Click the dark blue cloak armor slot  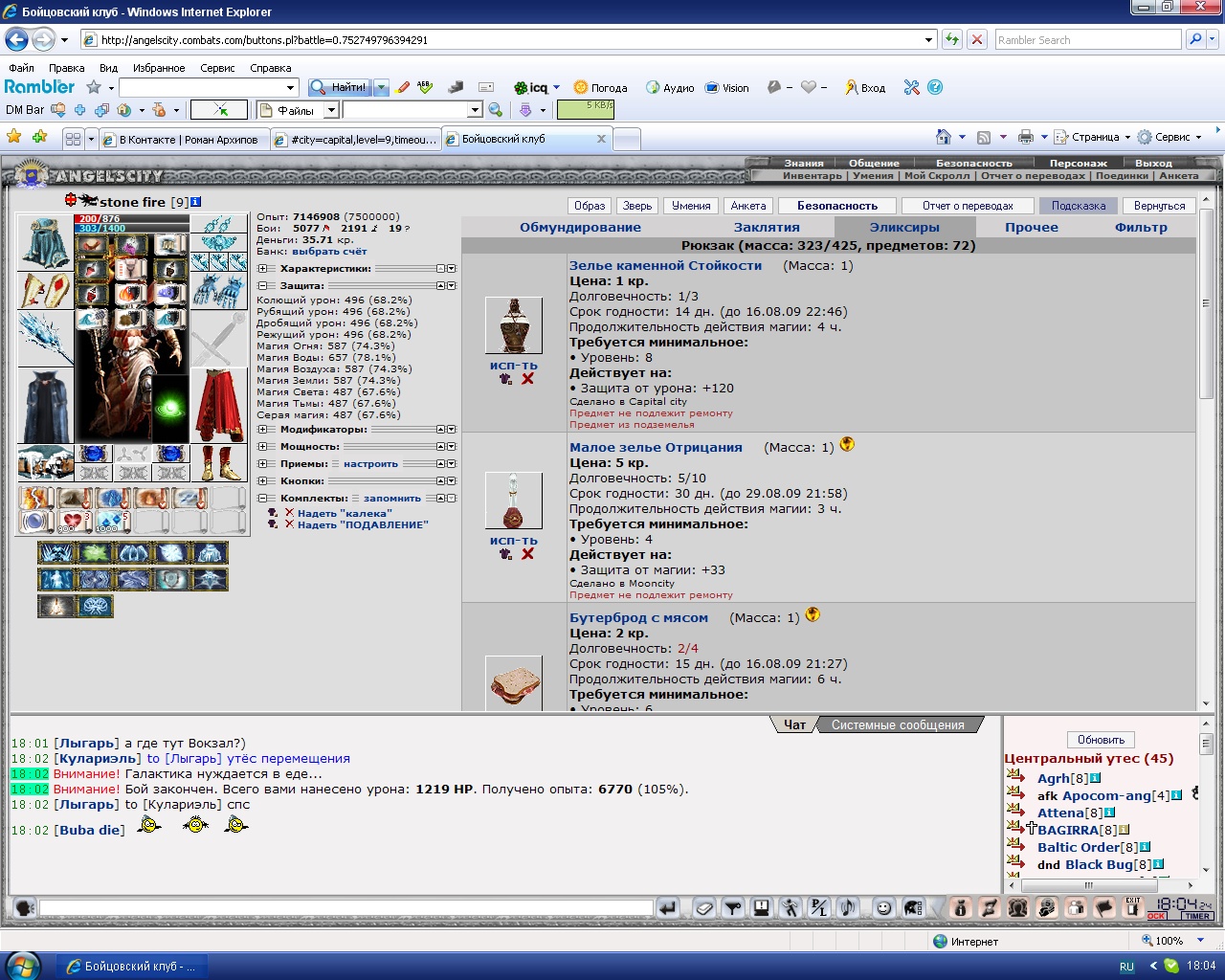coord(45,406)
